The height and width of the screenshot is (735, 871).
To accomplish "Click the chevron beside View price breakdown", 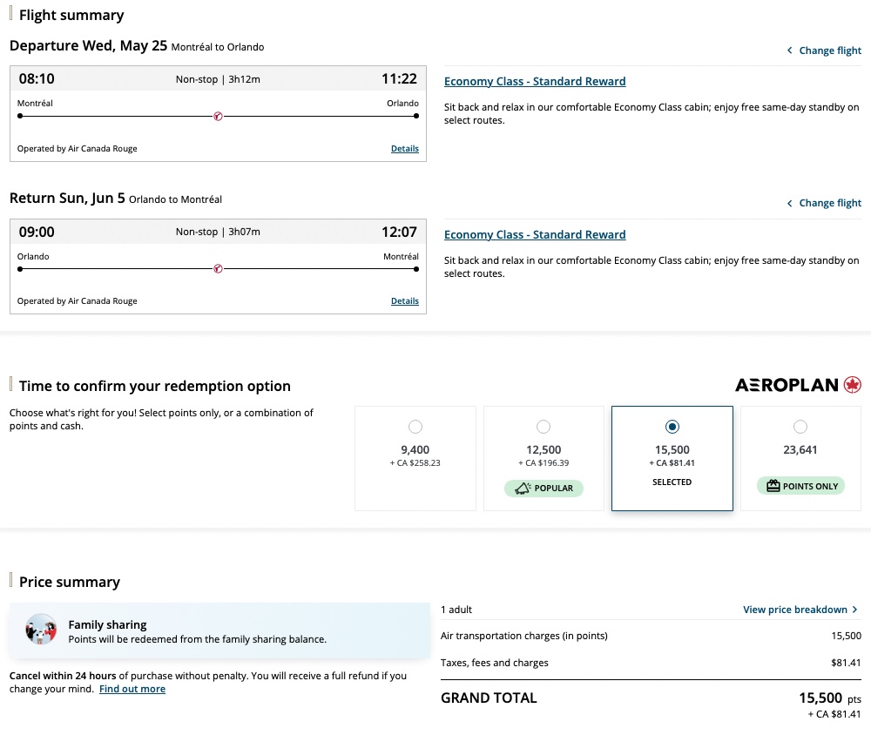I will tap(856, 610).
